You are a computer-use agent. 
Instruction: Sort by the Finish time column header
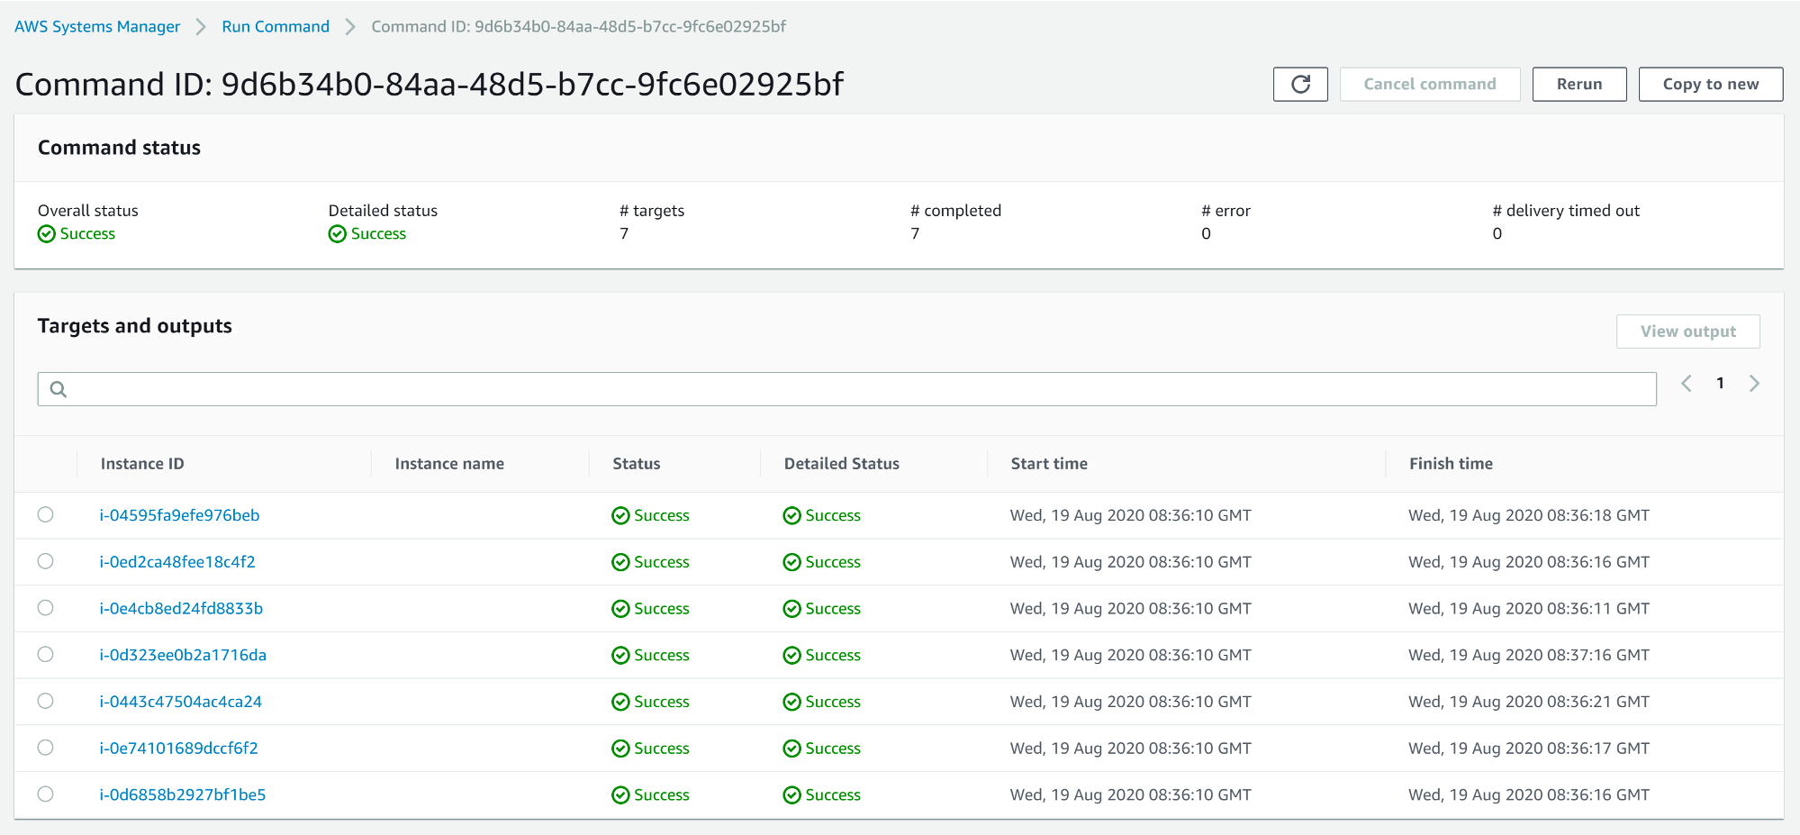pos(1450,464)
